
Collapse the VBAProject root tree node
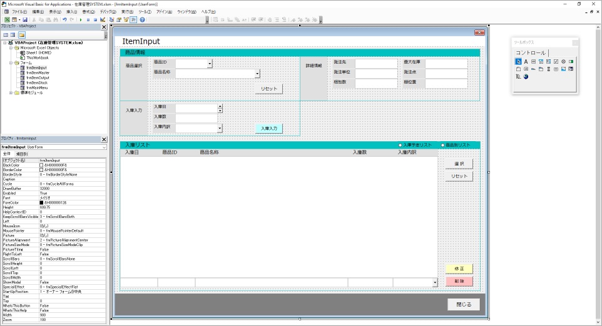tap(5, 43)
